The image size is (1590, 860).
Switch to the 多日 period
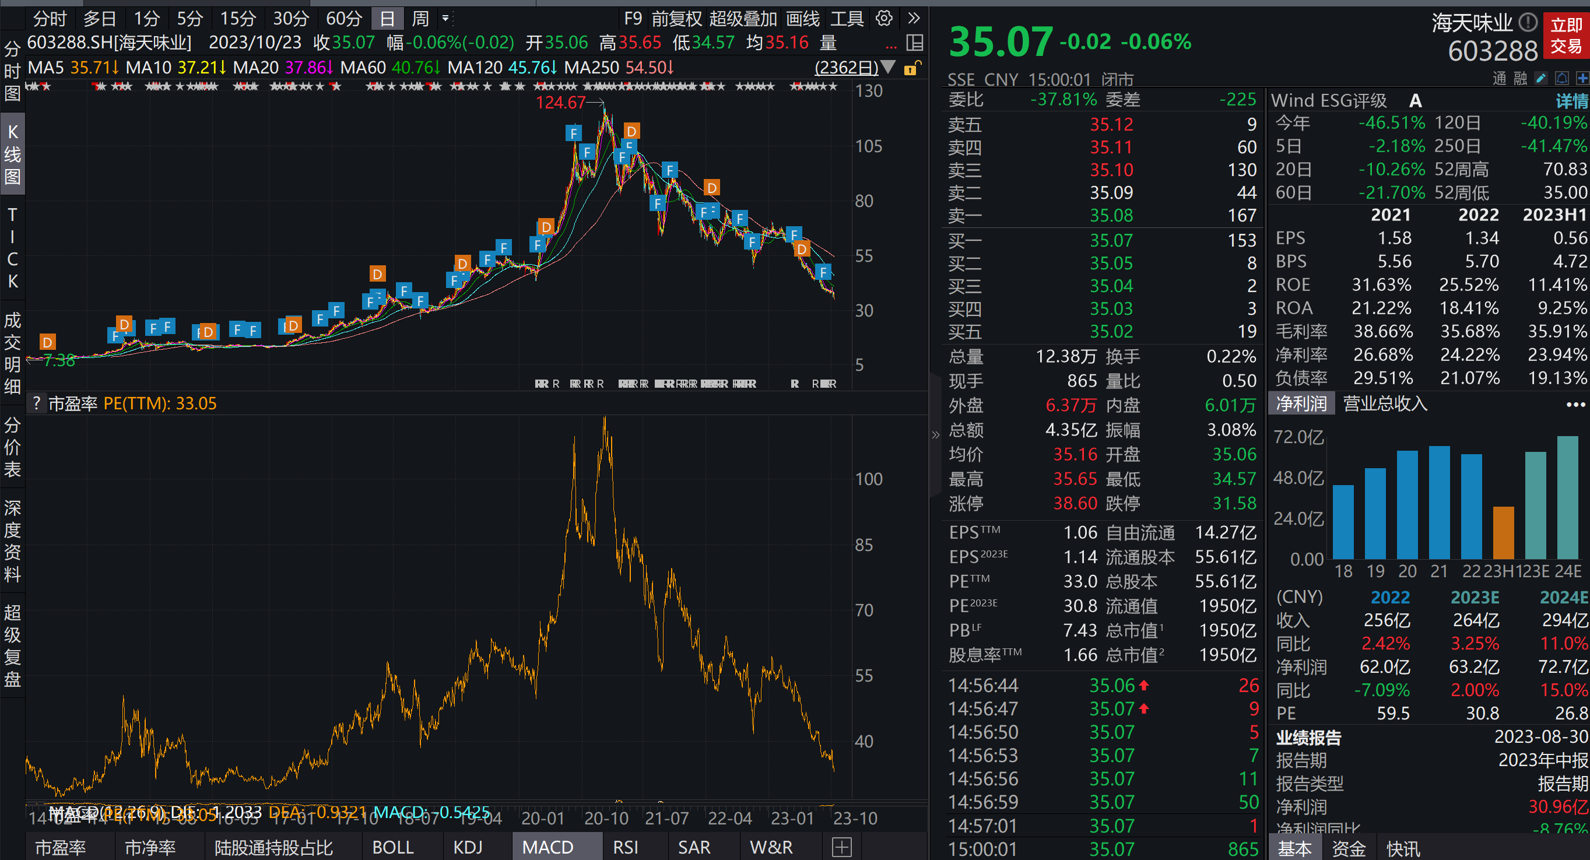(x=99, y=19)
